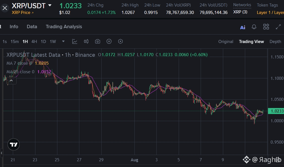Viewport: 284px width, 167px height.
Task: Click the XRPUSDT Latest Data chart title
Action: pos(51,55)
